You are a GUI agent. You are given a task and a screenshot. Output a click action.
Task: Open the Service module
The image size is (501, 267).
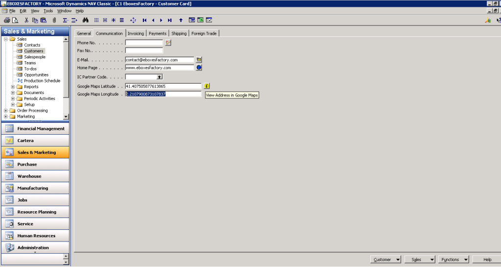pyautogui.click(x=35, y=224)
